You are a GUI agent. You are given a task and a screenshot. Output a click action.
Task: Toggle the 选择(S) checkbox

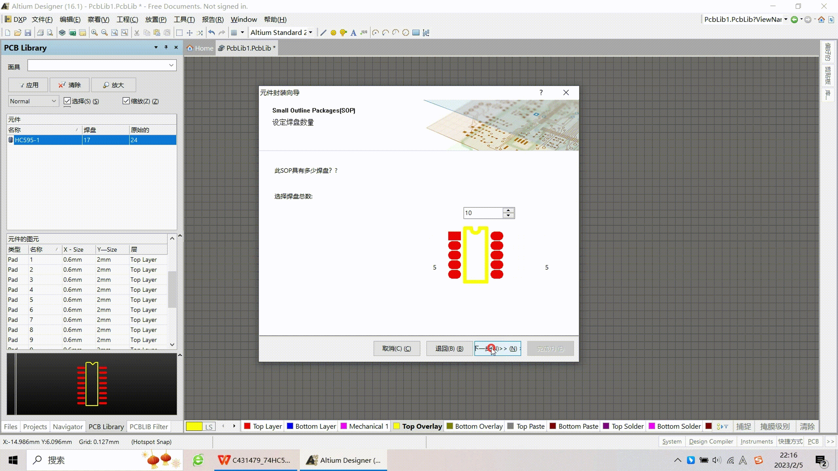click(67, 101)
